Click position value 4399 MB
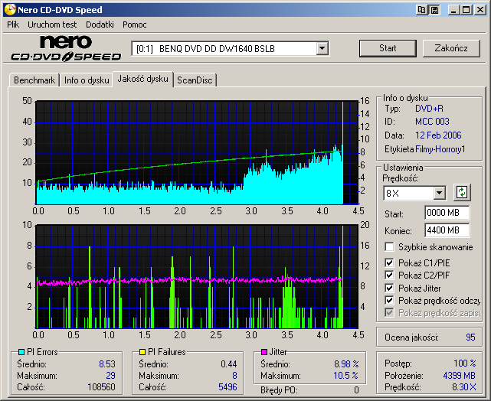The width and height of the screenshot is (491, 401). 460,375
